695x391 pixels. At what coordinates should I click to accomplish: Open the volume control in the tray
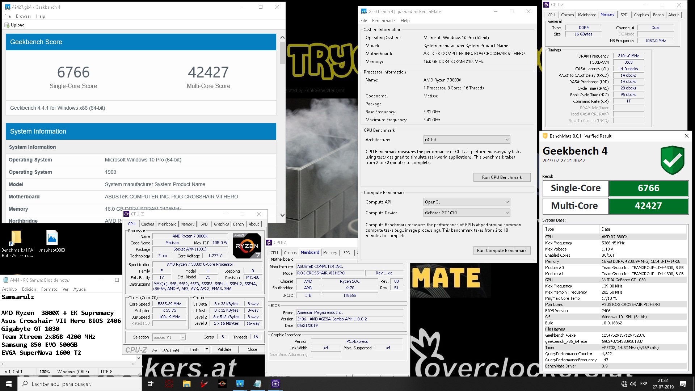[x=633, y=384]
